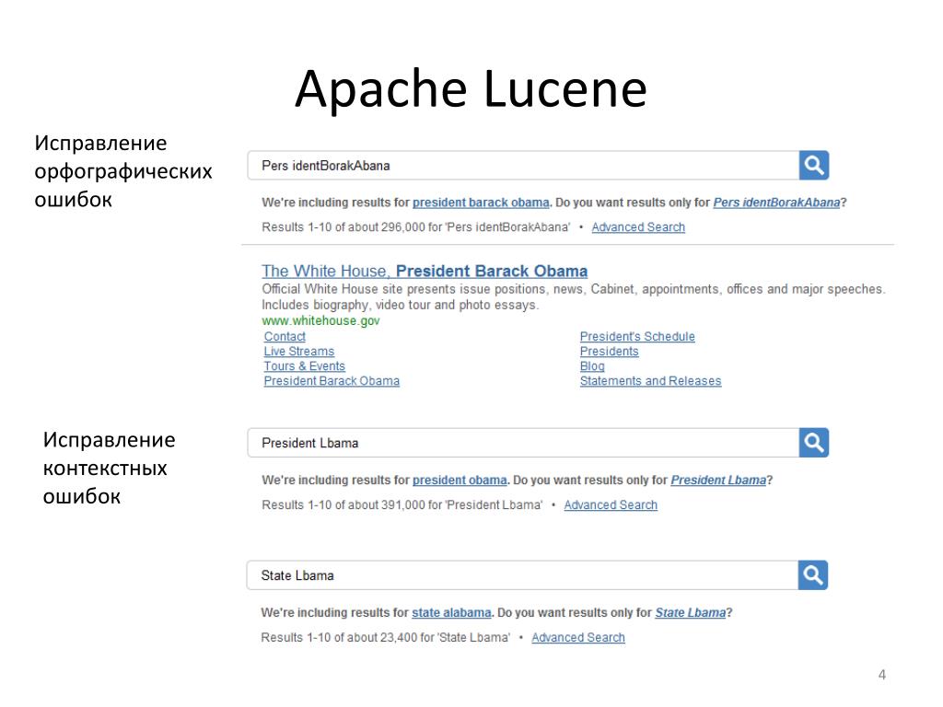Focus the 'President Lbama' search field

pos(523,443)
